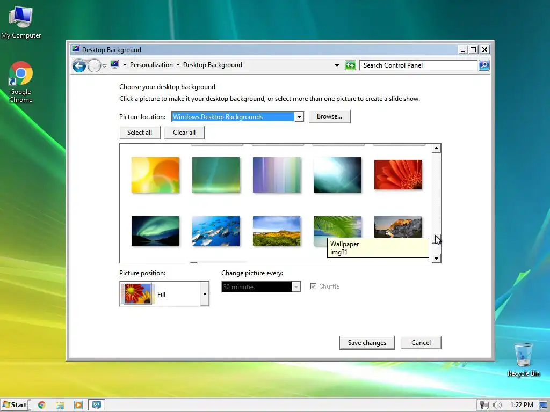This screenshot has height=412, width=550.
Task: Expand arrow before Personalization breadcrumb
Action: pos(125,65)
